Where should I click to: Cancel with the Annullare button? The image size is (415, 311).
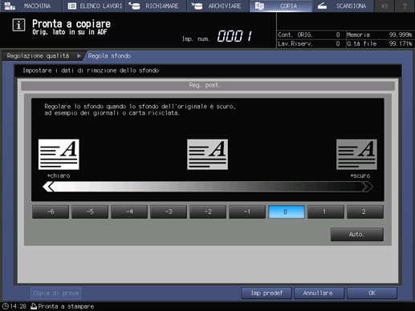coord(319,293)
